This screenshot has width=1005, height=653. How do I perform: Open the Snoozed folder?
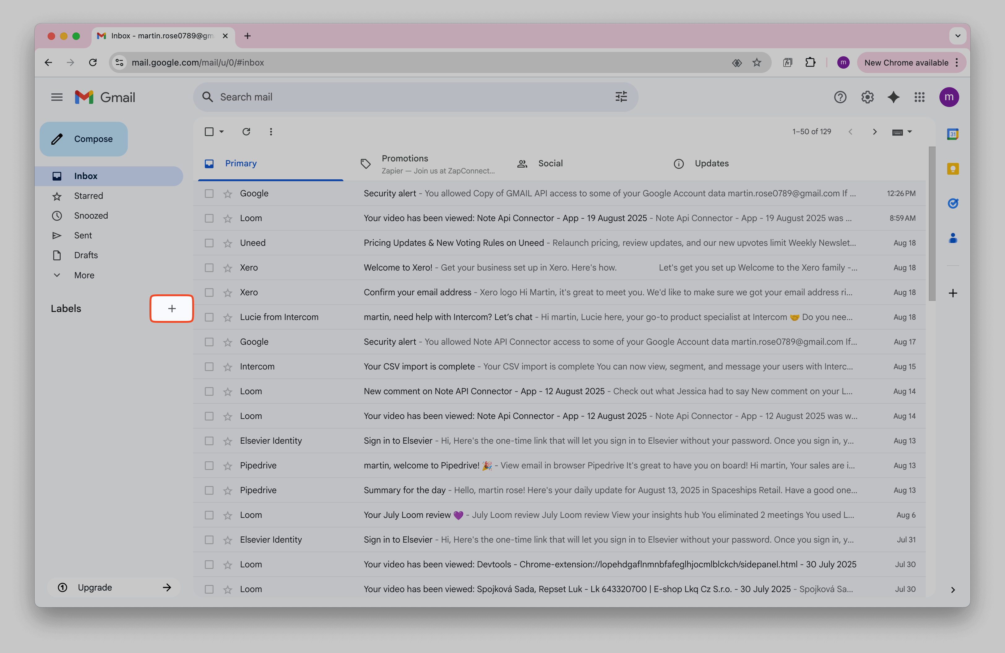tap(109, 216)
